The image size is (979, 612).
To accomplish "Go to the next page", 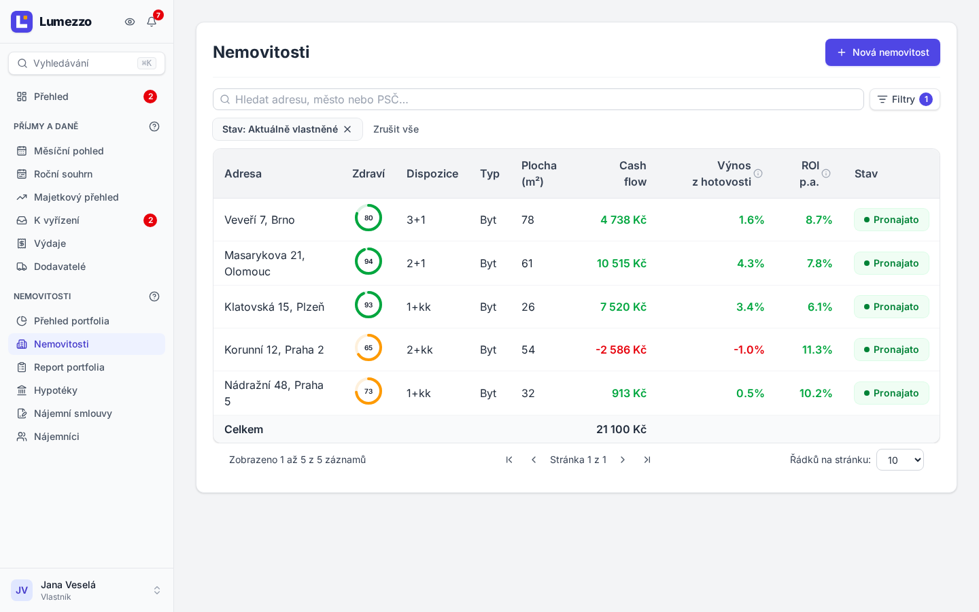I will [x=623, y=460].
